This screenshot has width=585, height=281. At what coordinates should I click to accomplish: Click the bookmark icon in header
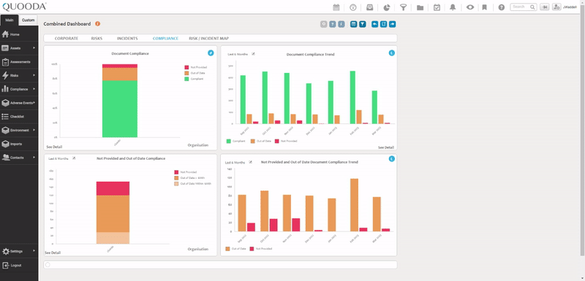pos(484,7)
